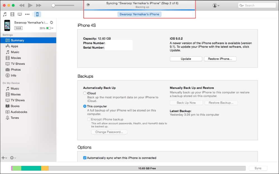Click the Restore Backup... button

click(x=221, y=103)
